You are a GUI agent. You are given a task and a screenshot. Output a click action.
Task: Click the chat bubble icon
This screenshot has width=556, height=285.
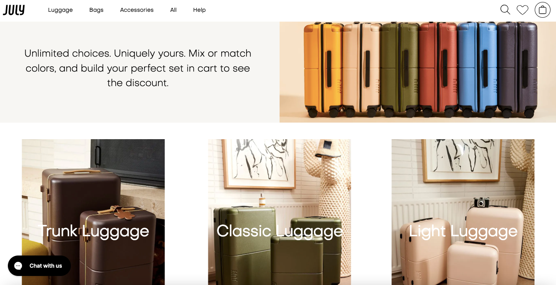pyautogui.click(x=18, y=266)
